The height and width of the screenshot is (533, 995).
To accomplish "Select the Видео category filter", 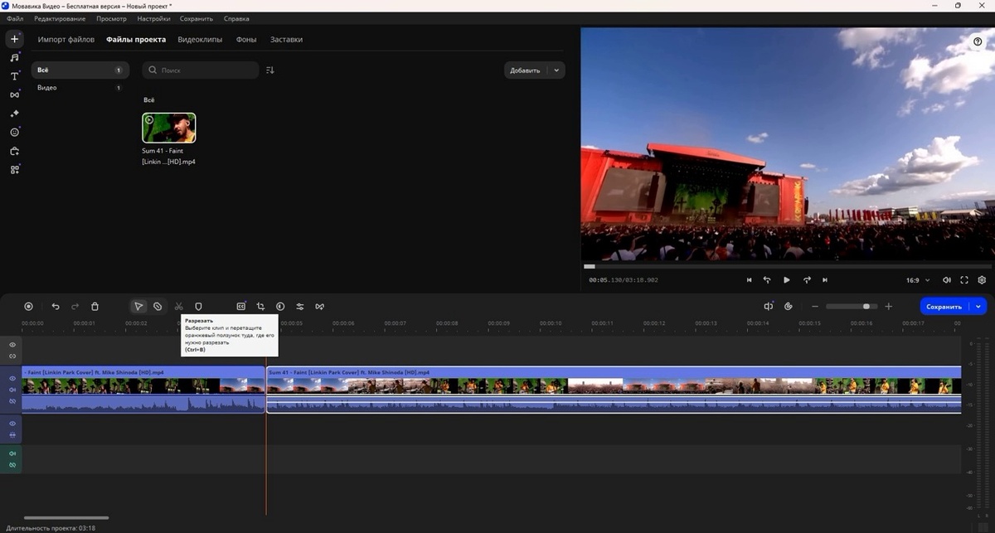I will pyautogui.click(x=80, y=87).
